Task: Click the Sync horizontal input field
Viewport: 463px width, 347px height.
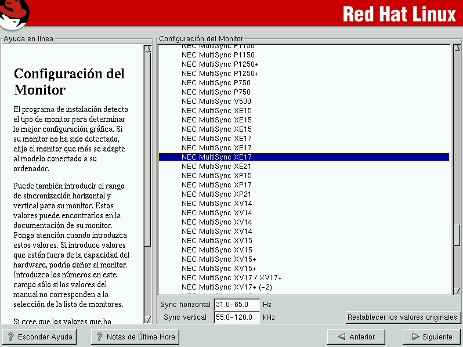Action: point(236,304)
